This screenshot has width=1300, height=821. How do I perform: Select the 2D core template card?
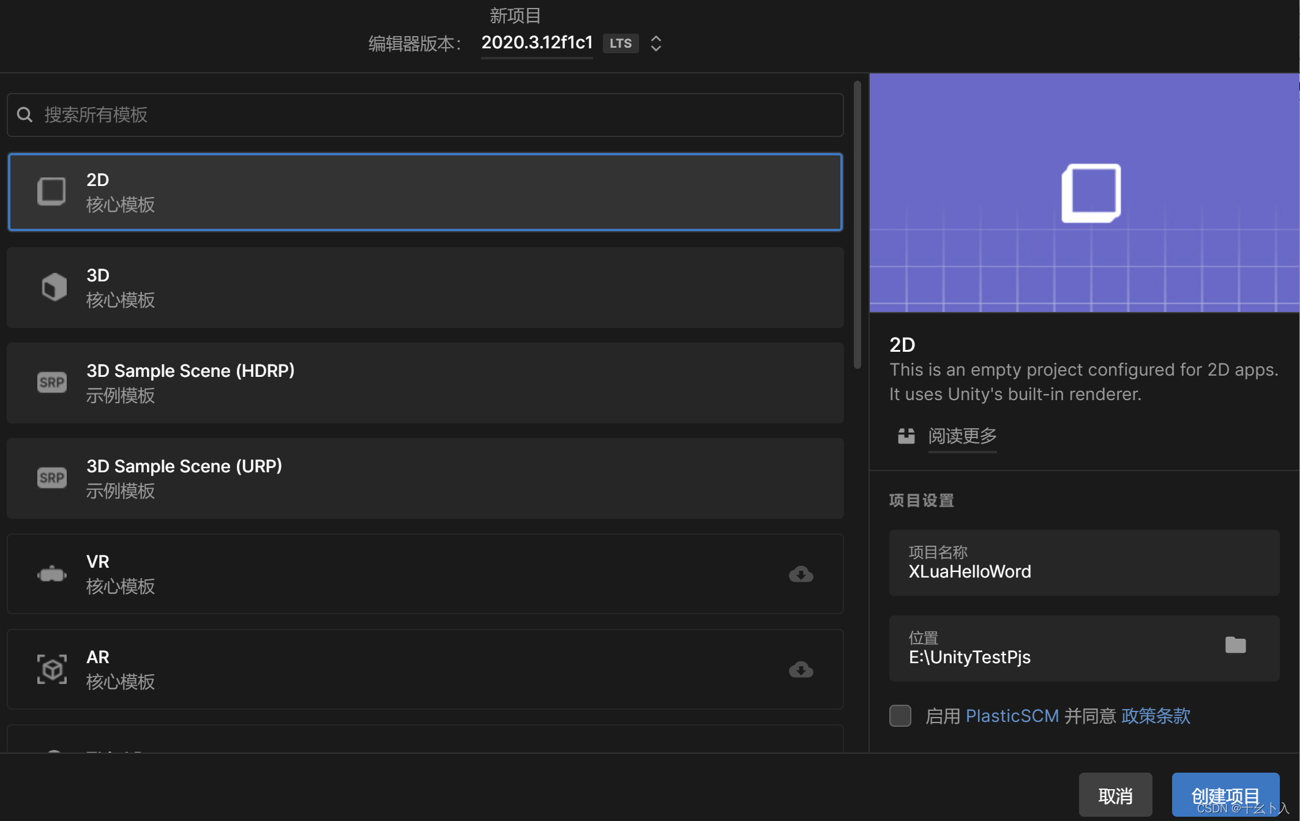click(x=425, y=192)
